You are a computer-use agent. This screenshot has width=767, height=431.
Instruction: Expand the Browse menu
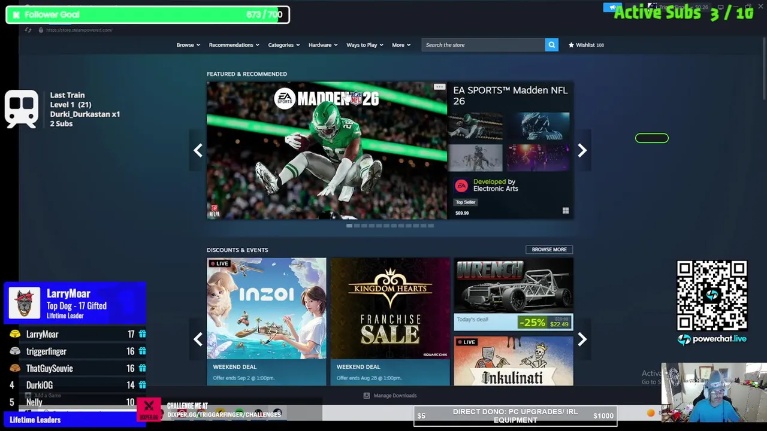(x=188, y=45)
